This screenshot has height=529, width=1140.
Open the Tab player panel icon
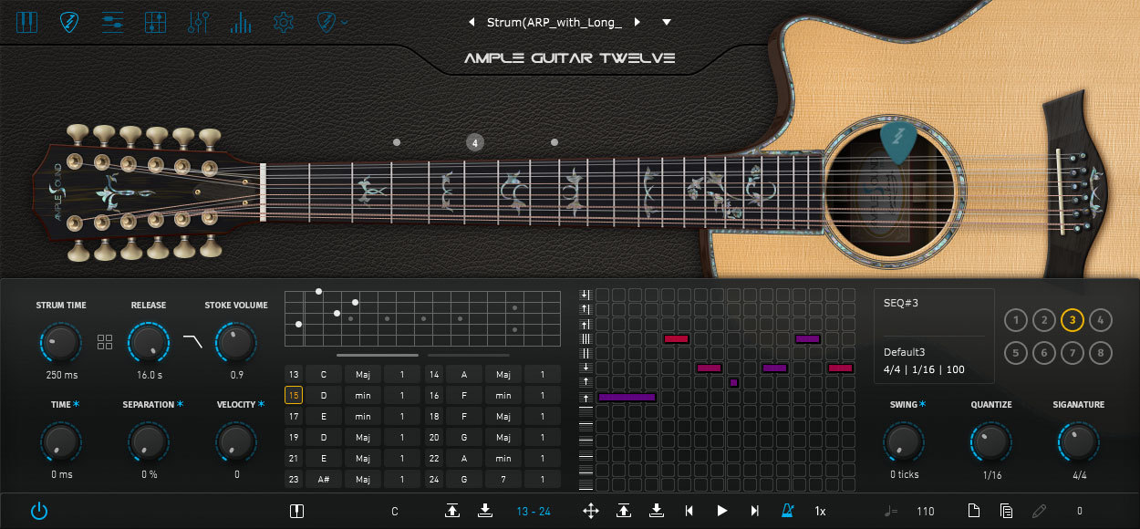coord(112,22)
